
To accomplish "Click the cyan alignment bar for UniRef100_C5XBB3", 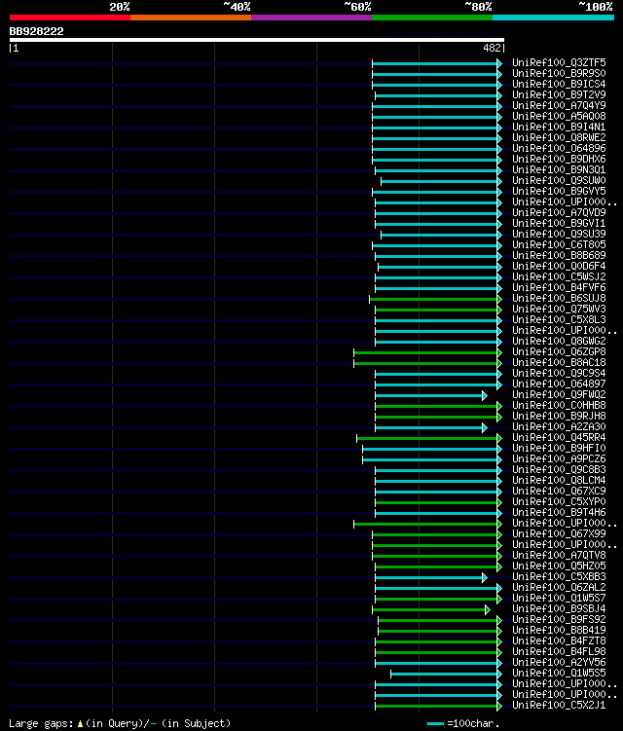I will pyautogui.click(x=431, y=578).
